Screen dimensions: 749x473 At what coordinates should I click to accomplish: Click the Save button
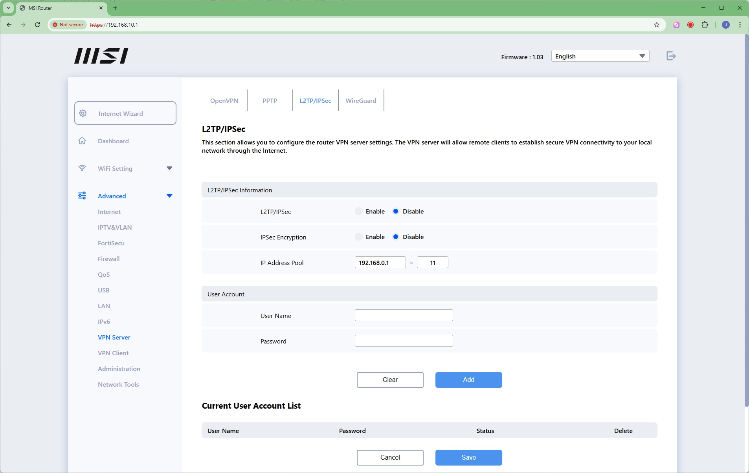[x=468, y=458]
